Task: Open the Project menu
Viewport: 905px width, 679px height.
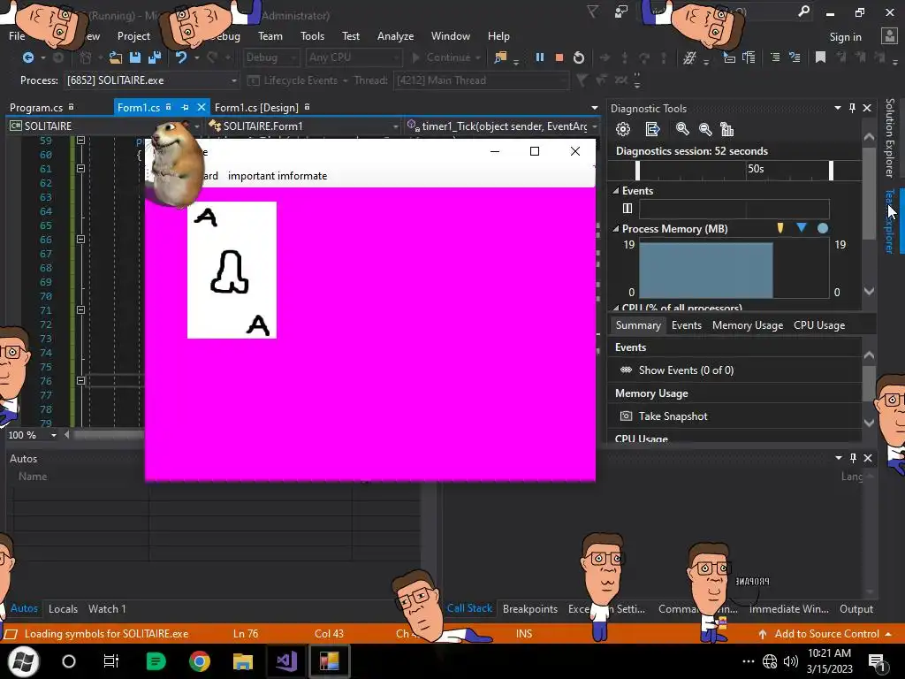Action: click(x=133, y=35)
